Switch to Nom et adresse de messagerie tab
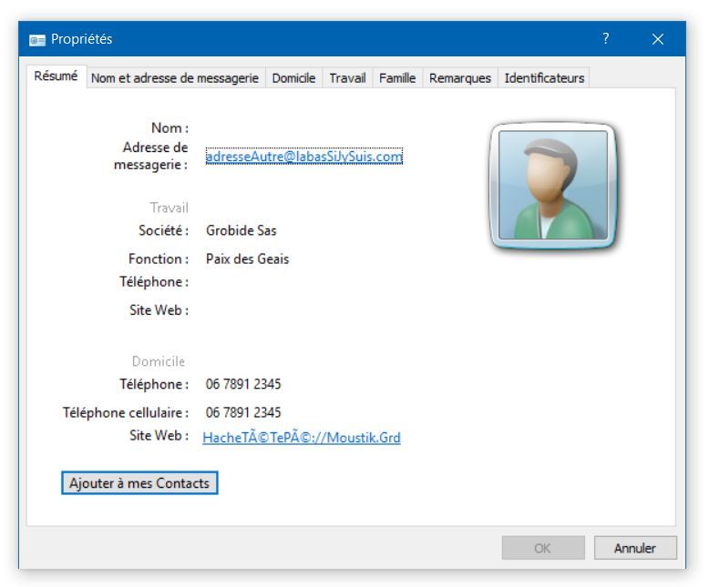The image size is (709, 587). pos(174,79)
